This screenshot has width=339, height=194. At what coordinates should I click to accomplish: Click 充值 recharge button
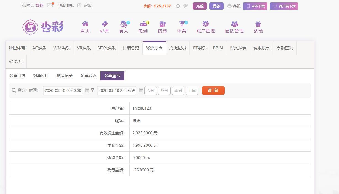pyautogui.click(x=200, y=6)
